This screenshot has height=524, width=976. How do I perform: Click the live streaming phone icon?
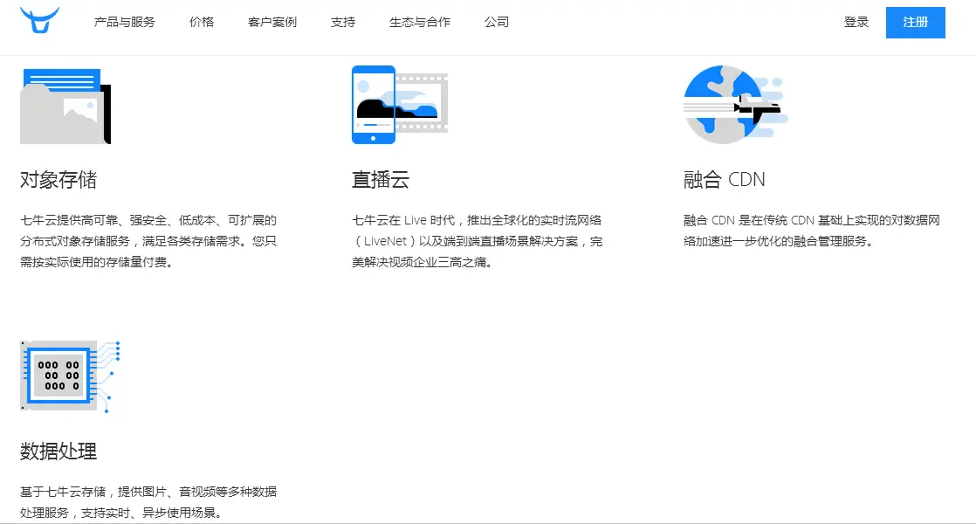point(400,105)
